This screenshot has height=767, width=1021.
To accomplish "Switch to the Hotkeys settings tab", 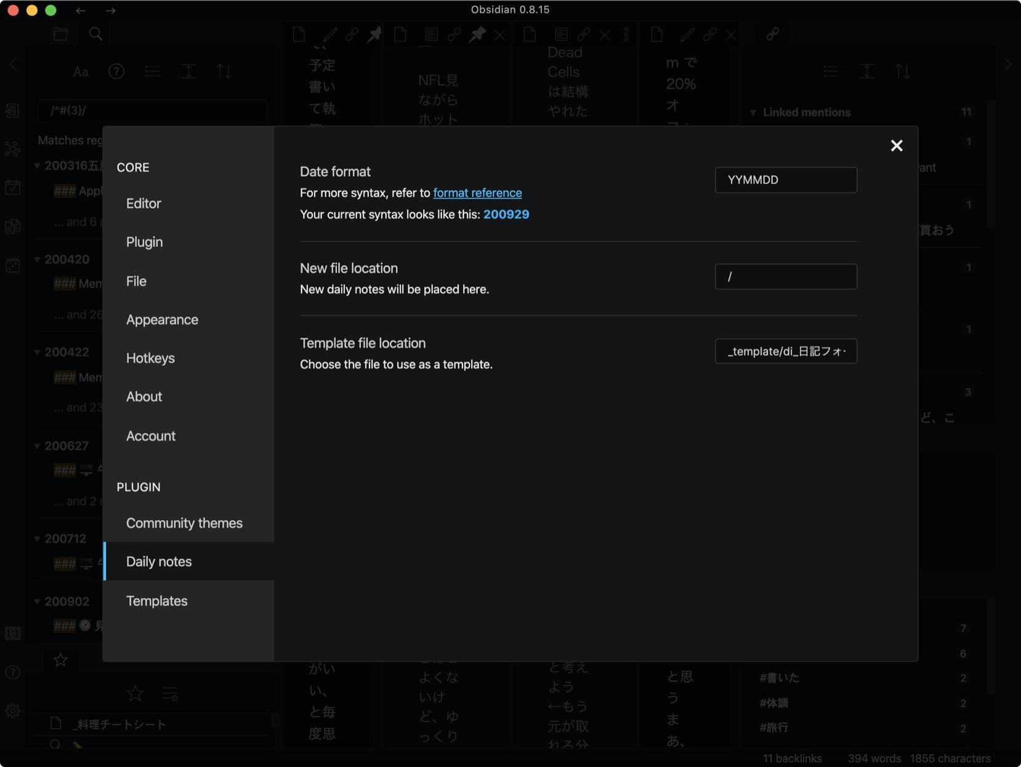I will pyautogui.click(x=150, y=358).
